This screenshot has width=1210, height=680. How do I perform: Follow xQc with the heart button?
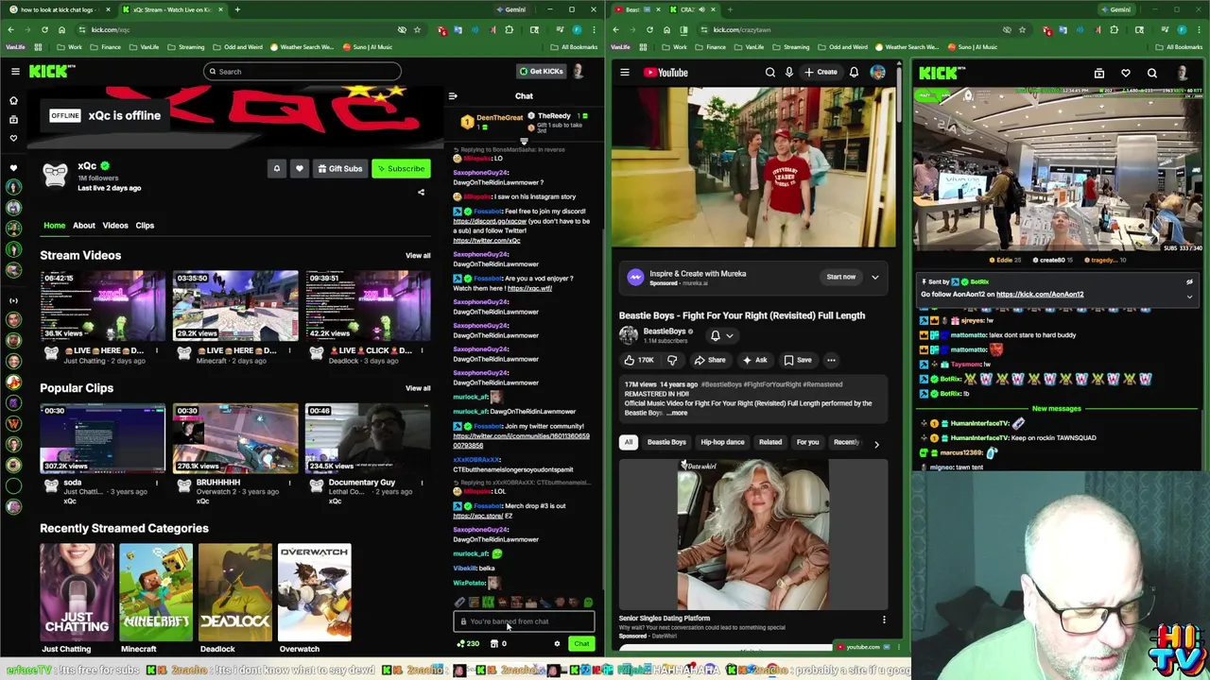click(x=300, y=168)
